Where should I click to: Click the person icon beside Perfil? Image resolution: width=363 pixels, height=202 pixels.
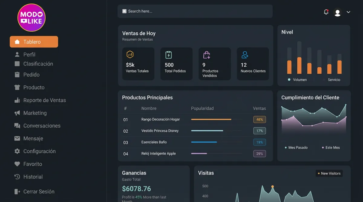pyautogui.click(x=17, y=55)
